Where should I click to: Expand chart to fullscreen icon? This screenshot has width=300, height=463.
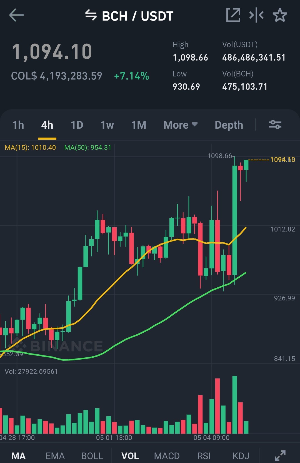pyautogui.click(x=280, y=456)
